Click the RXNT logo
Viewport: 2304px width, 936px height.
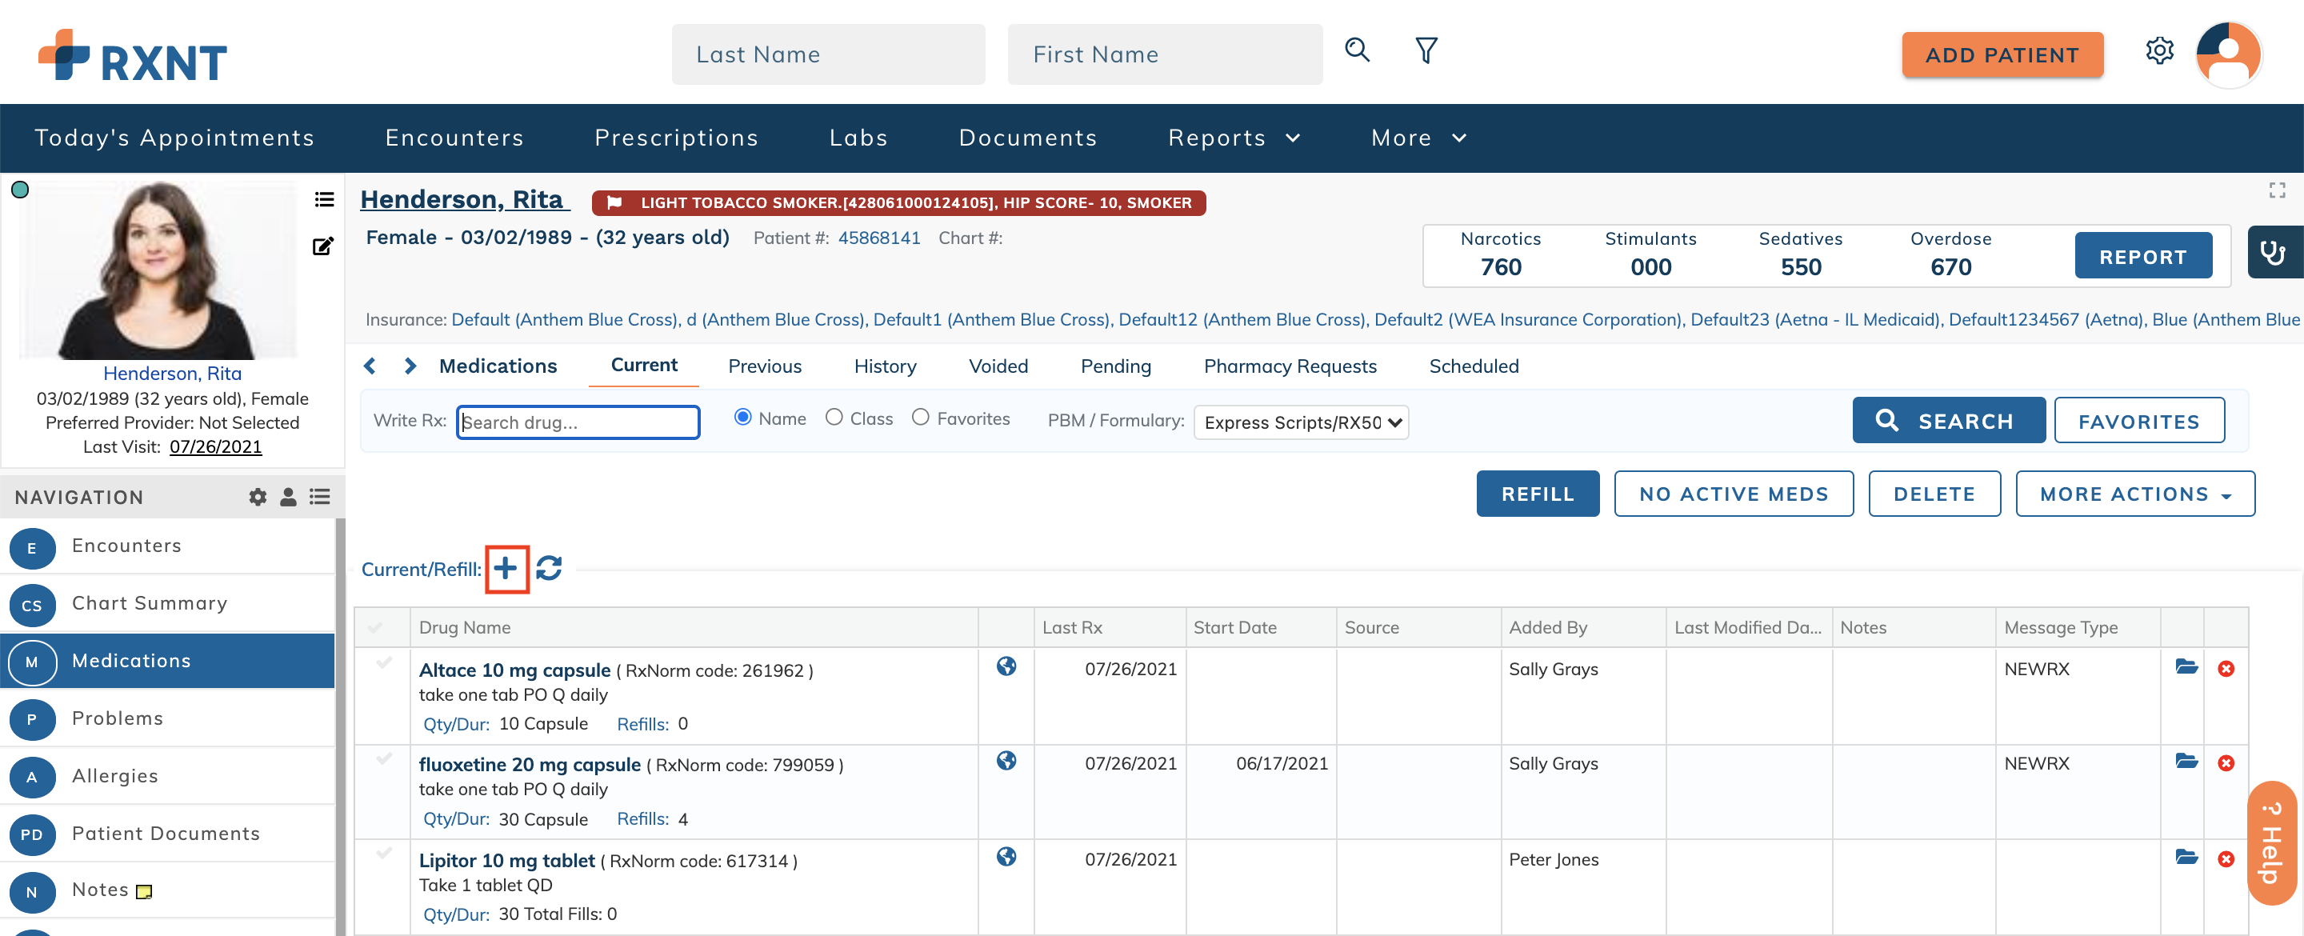click(132, 55)
